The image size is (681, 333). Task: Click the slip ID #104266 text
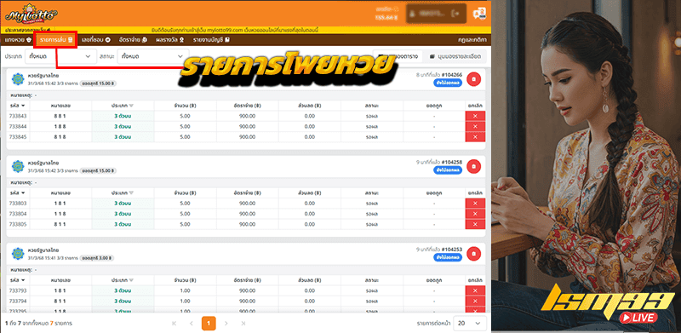point(451,75)
